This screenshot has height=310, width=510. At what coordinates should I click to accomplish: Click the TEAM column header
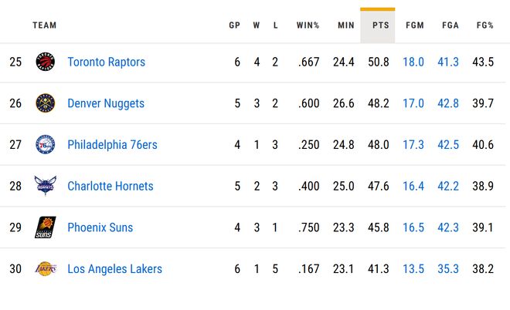[45, 25]
